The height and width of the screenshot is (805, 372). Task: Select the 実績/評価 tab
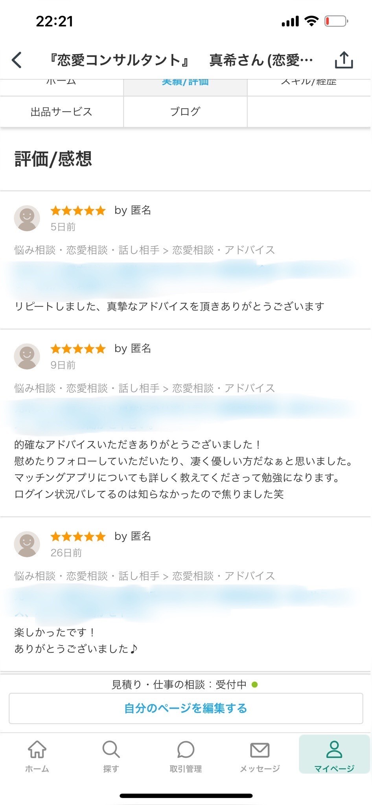185,83
